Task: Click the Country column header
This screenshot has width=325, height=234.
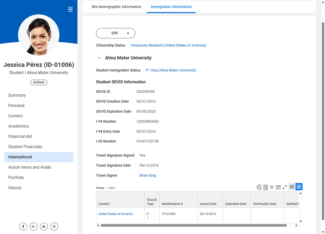Action: pyautogui.click(x=120, y=199)
